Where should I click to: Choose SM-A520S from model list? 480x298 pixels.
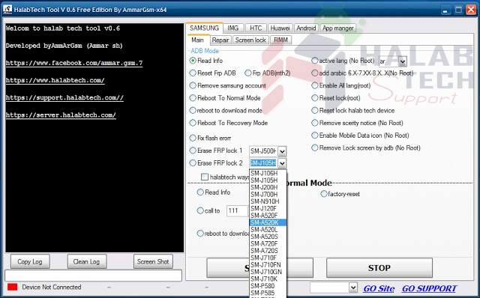[268, 237]
